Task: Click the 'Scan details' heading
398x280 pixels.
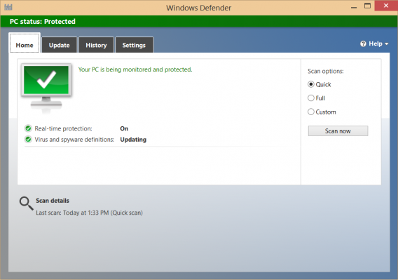Action: (53, 201)
